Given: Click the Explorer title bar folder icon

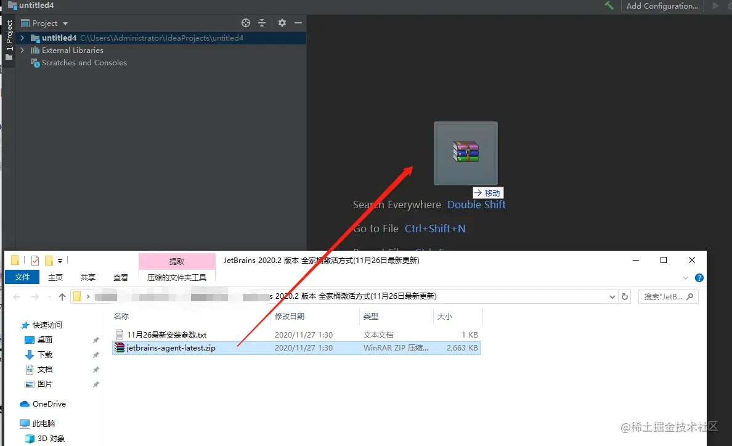Looking at the screenshot, I should coord(15,261).
